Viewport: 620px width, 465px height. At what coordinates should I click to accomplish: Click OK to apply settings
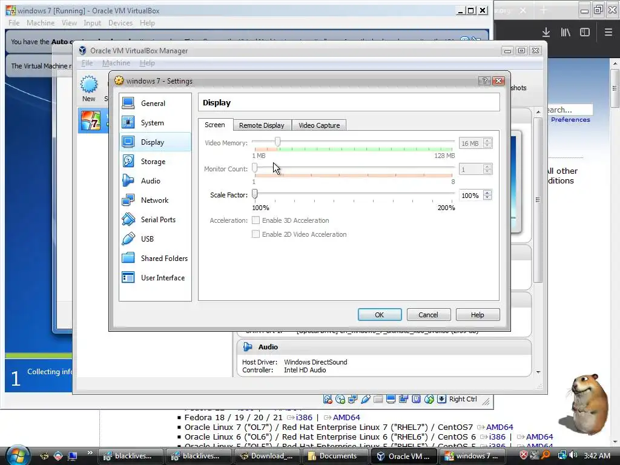coord(380,315)
